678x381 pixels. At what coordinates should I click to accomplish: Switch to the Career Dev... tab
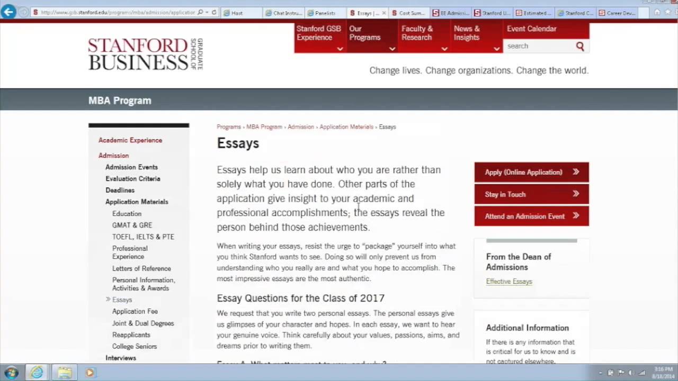click(x=617, y=13)
